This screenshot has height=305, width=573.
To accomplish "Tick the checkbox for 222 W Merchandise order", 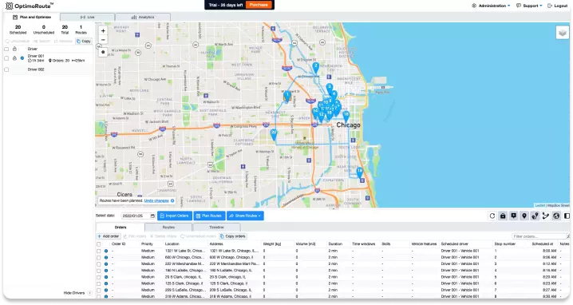I will click(x=99, y=264).
